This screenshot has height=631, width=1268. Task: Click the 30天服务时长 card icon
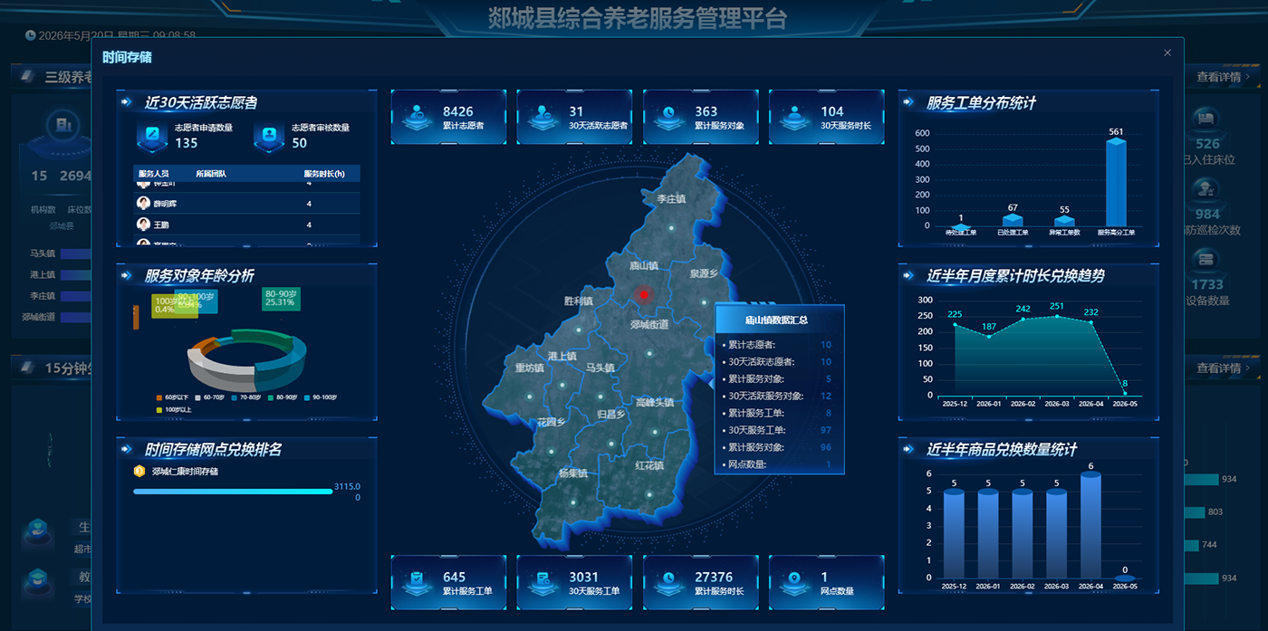point(795,118)
